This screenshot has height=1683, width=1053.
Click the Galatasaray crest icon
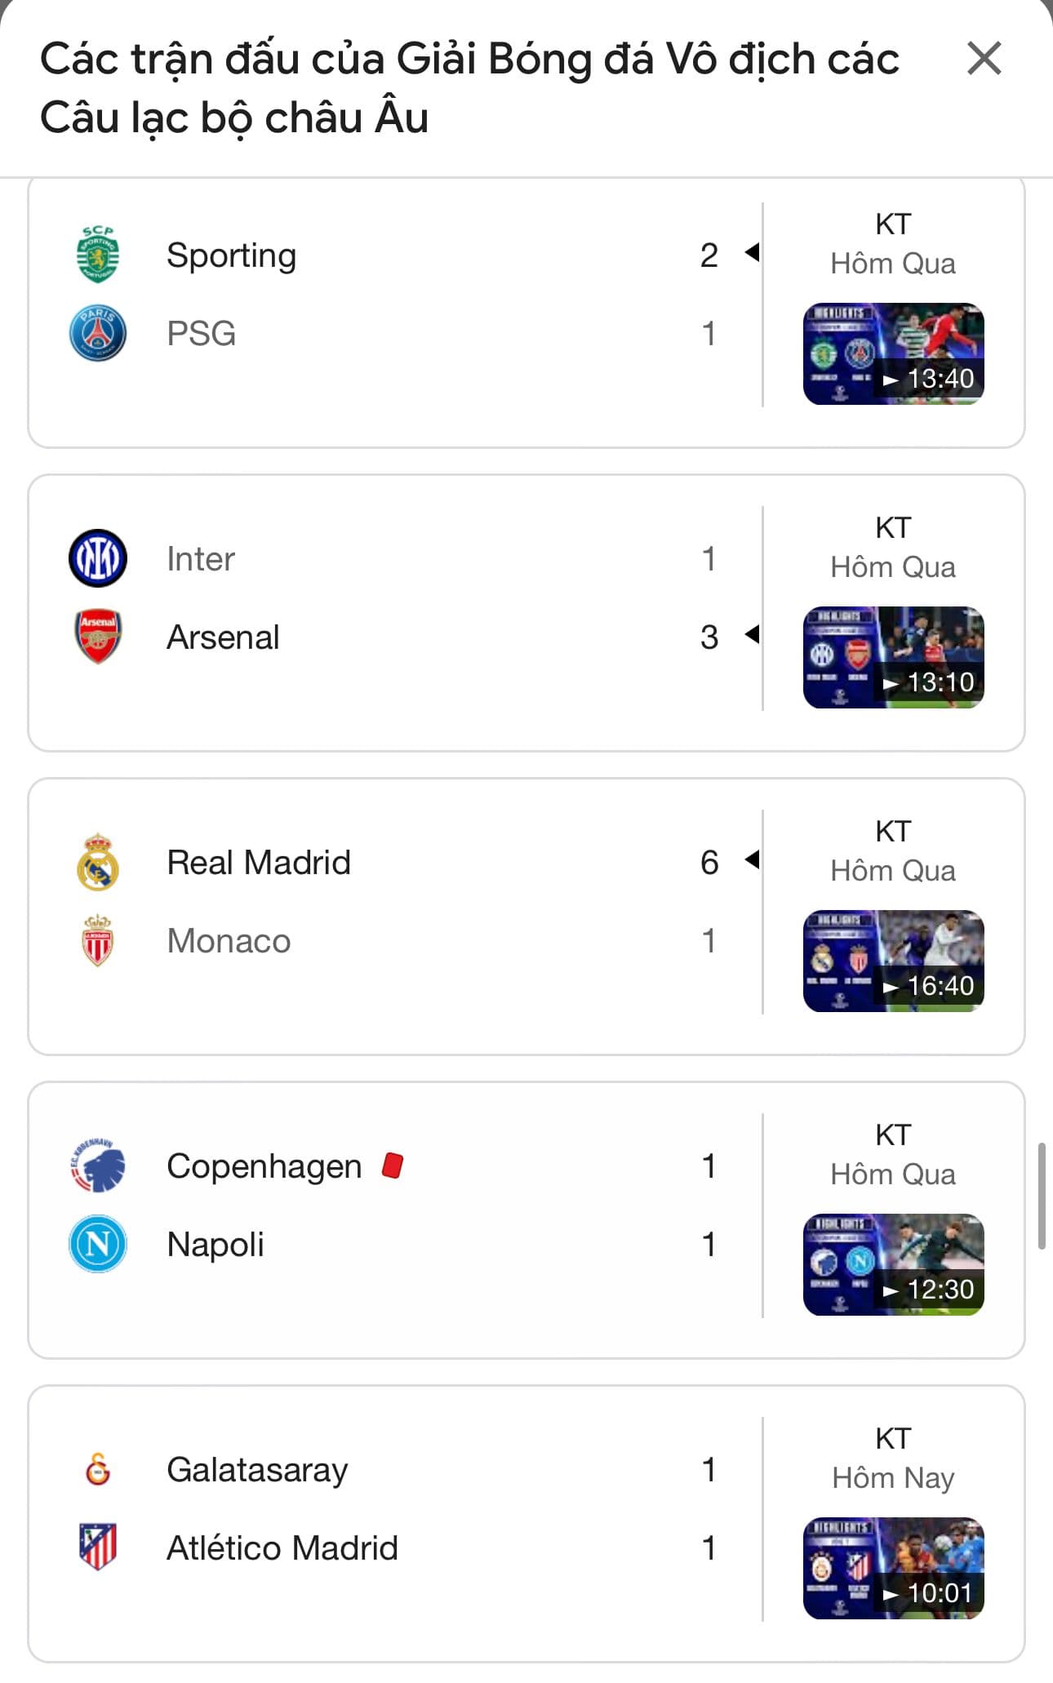click(x=98, y=1469)
